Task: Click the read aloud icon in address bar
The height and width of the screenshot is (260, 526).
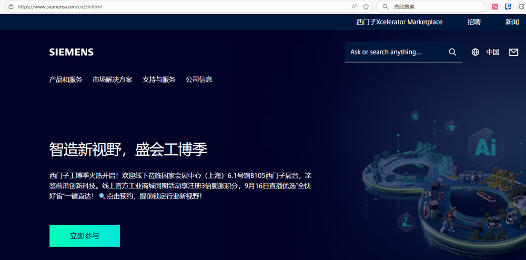Action: coord(355,7)
